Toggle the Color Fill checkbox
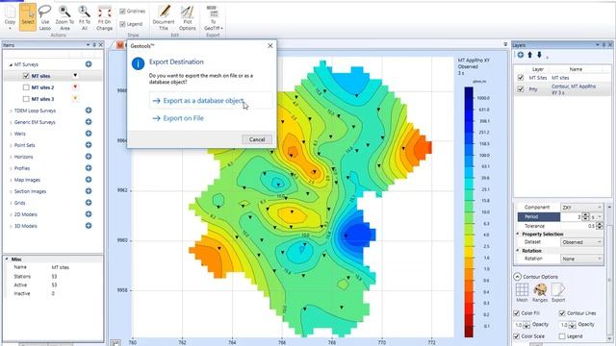616x346 pixels. (x=517, y=313)
